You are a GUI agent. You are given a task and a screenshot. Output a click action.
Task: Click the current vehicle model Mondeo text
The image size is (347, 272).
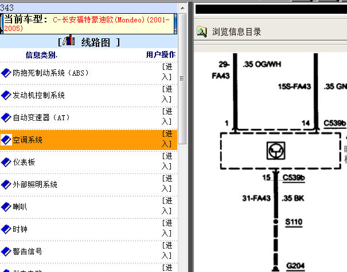point(87,24)
